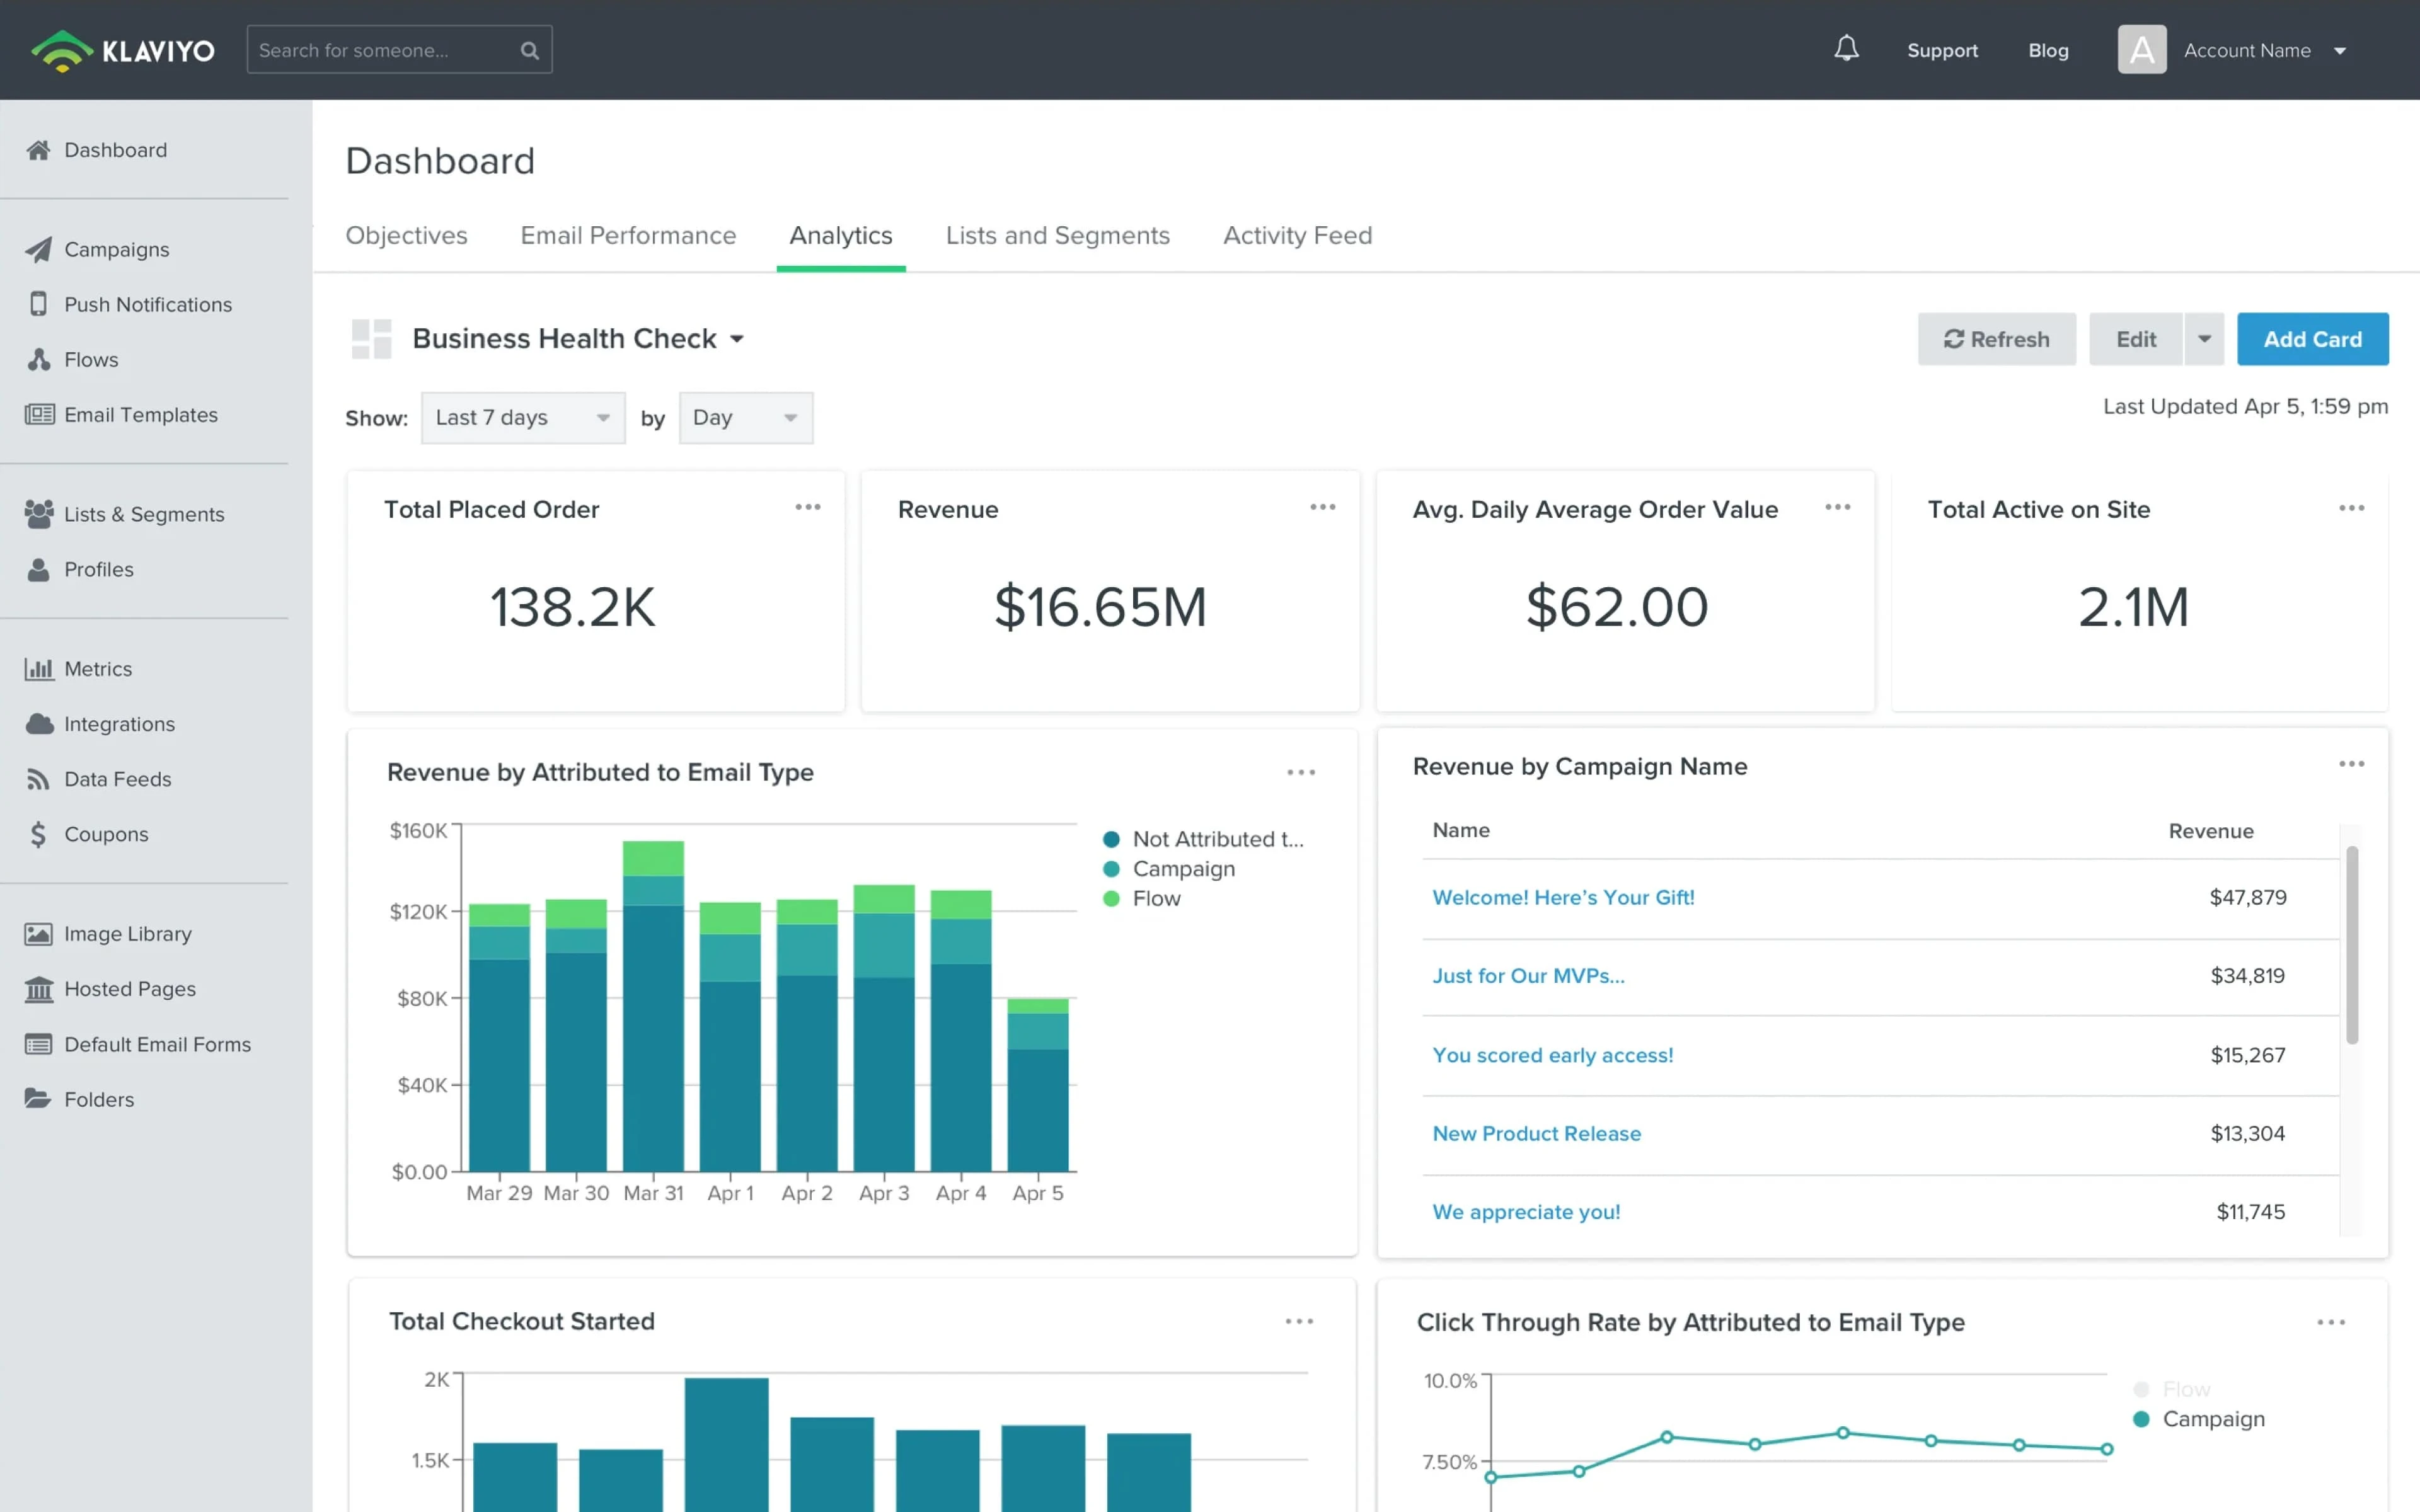
Task: Open Flows from sidebar icon
Action: pos(39,360)
